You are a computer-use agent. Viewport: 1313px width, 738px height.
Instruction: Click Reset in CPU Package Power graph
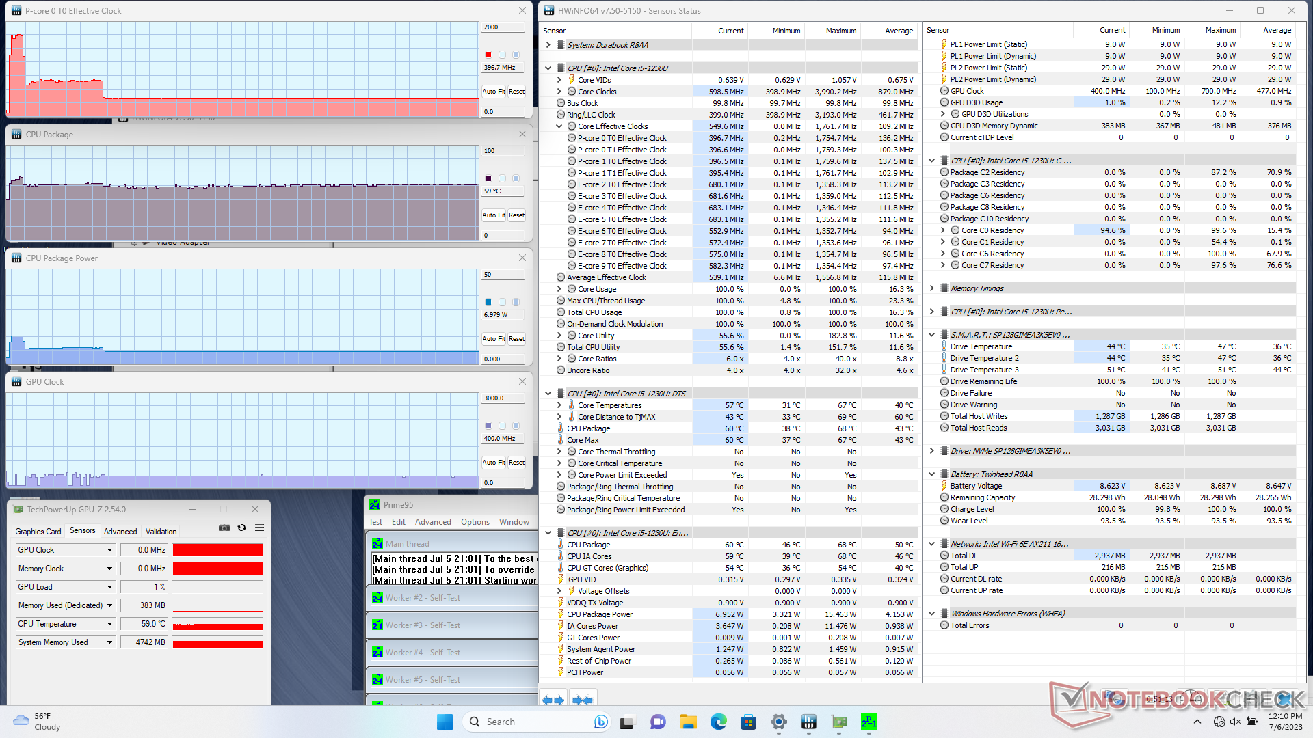[516, 339]
